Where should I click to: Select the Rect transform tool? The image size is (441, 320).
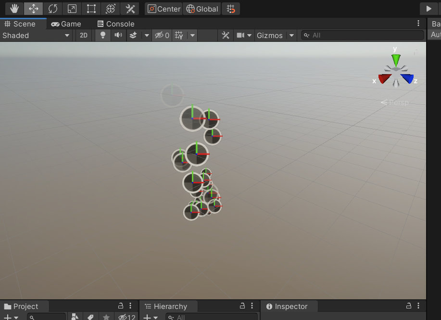point(91,9)
